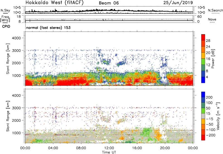Click 'normal (fast stereo) 153' text
The height and width of the screenshot is (154, 223).
[x=48, y=28]
